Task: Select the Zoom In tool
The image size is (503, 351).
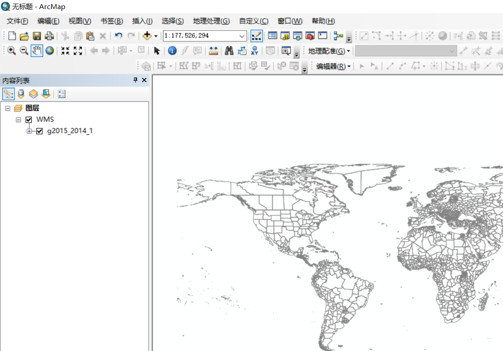Action: click(11, 51)
